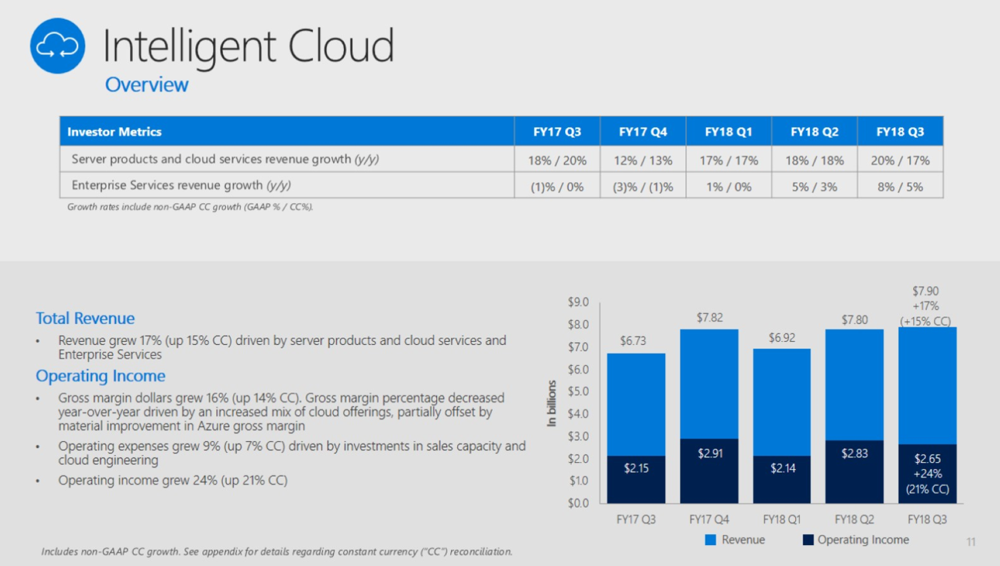The width and height of the screenshot is (1000, 566).
Task: Click the '$2.91' operating income label
Action: pyautogui.click(x=710, y=453)
